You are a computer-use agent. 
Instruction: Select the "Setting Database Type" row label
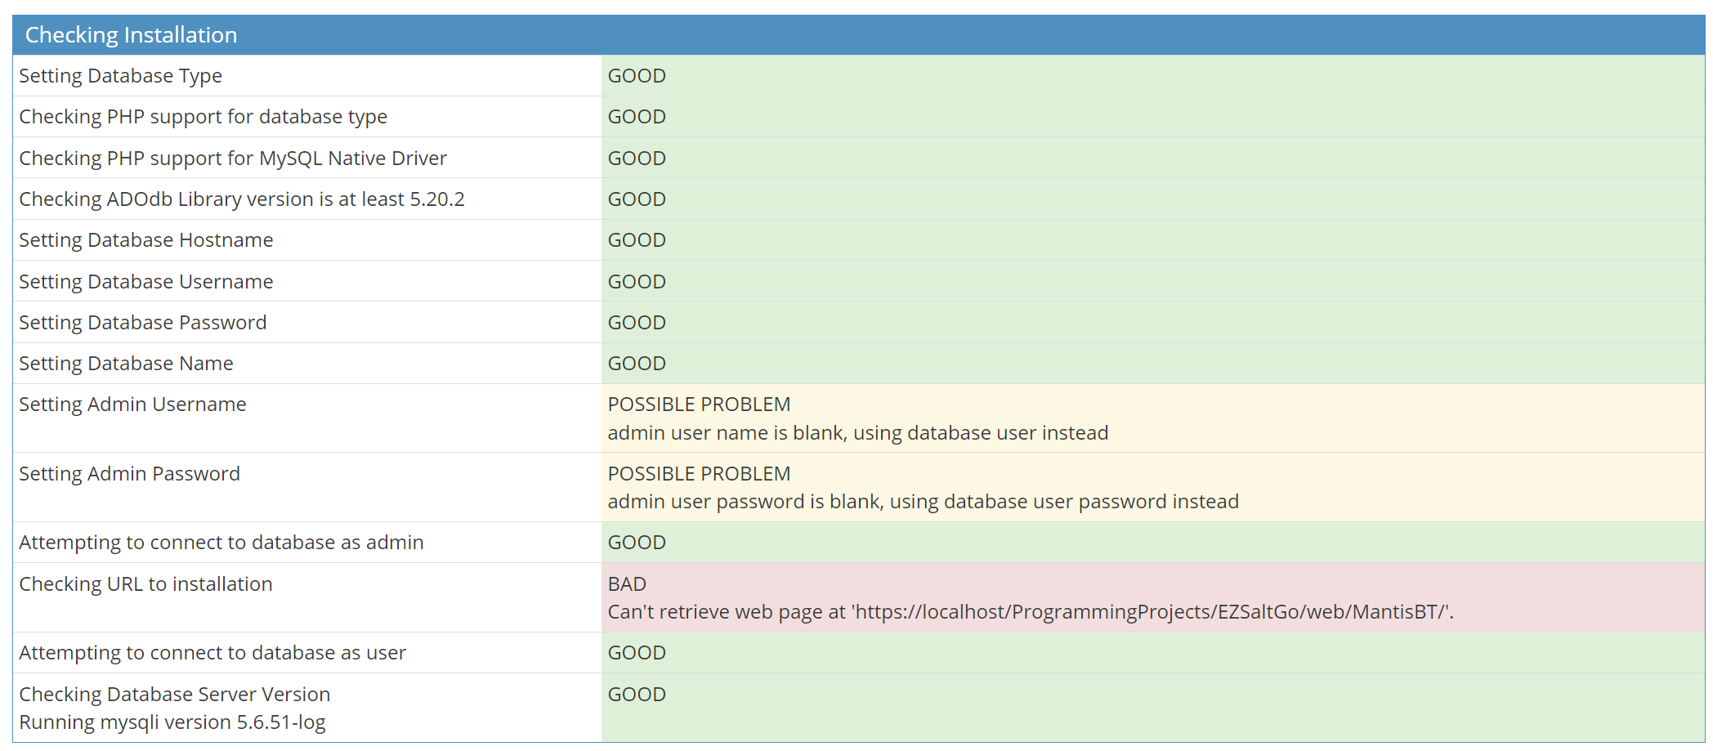120,76
